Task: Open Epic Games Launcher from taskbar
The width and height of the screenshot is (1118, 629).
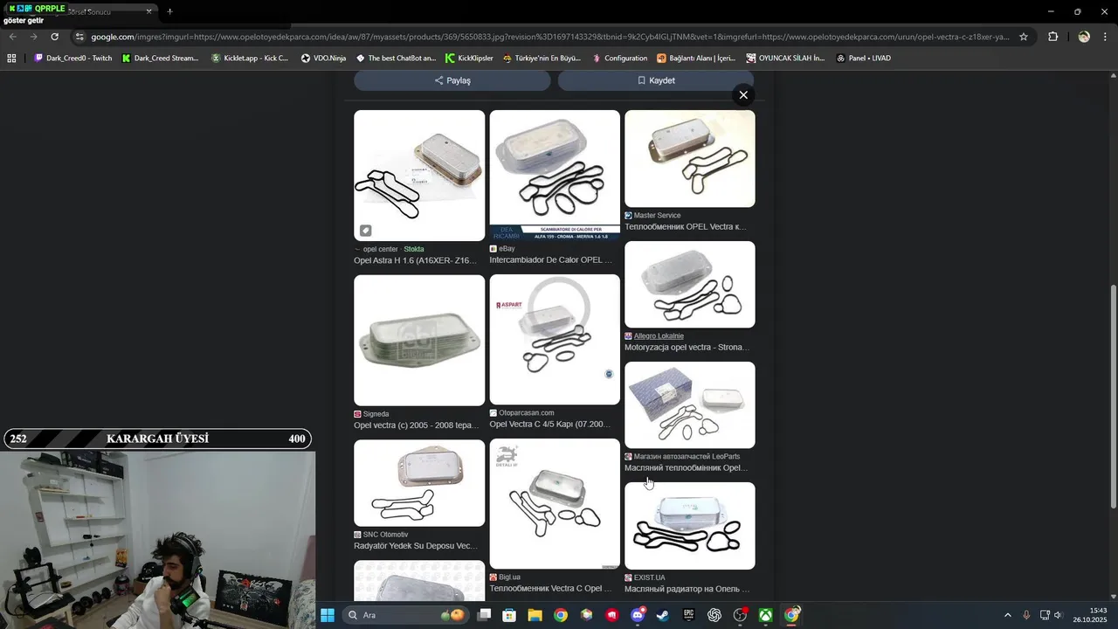Action: [x=688, y=615]
